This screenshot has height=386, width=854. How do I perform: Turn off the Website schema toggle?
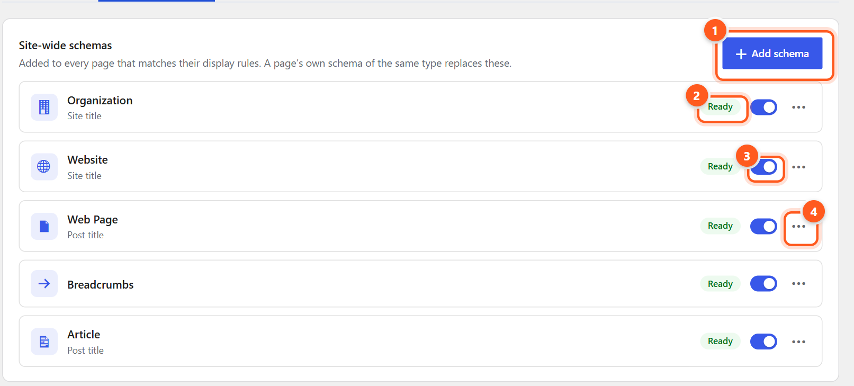[x=763, y=167]
